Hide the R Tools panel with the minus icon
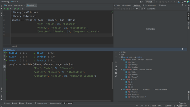This screenshot has width=190, height=107. pyautogui.click(x=186, y=5)
